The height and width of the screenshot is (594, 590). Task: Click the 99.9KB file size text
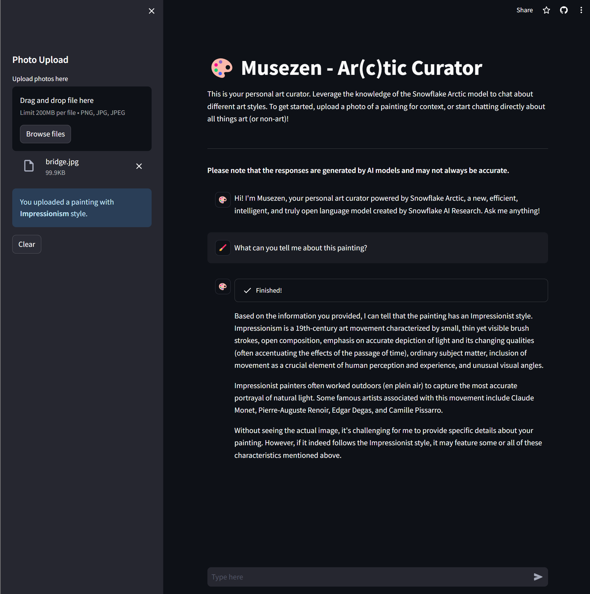(x=55, y=173)
